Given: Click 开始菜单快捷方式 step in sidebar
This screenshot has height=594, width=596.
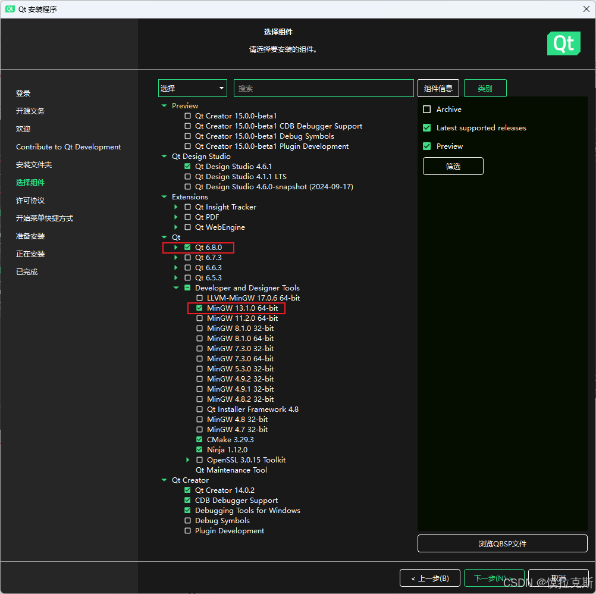Looking at the screenshot, I should (45, 218).
